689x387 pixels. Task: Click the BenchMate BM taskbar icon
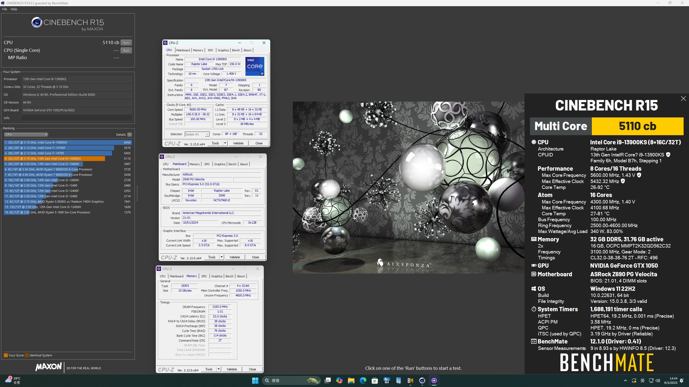(x=410, y=381)
